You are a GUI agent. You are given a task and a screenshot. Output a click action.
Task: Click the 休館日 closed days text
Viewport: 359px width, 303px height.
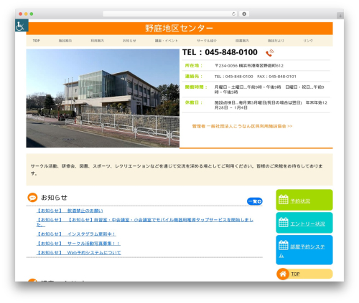tap(271, 105)
